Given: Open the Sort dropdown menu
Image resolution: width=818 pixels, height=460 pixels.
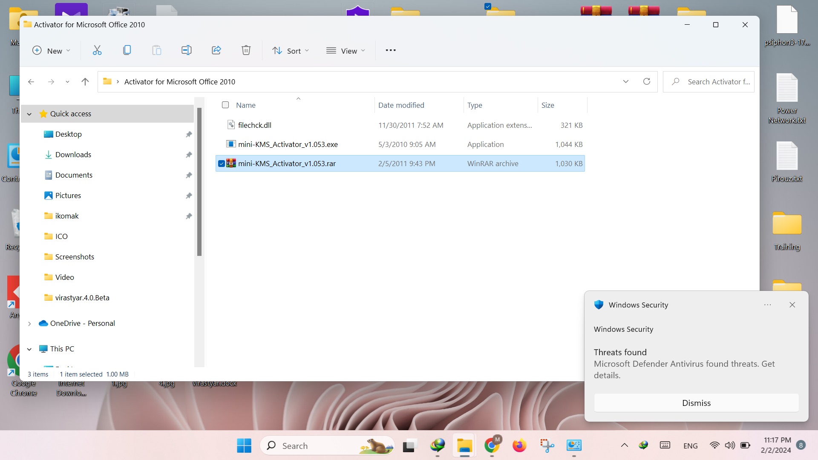Looking at the screenshot, I should 291,51.
